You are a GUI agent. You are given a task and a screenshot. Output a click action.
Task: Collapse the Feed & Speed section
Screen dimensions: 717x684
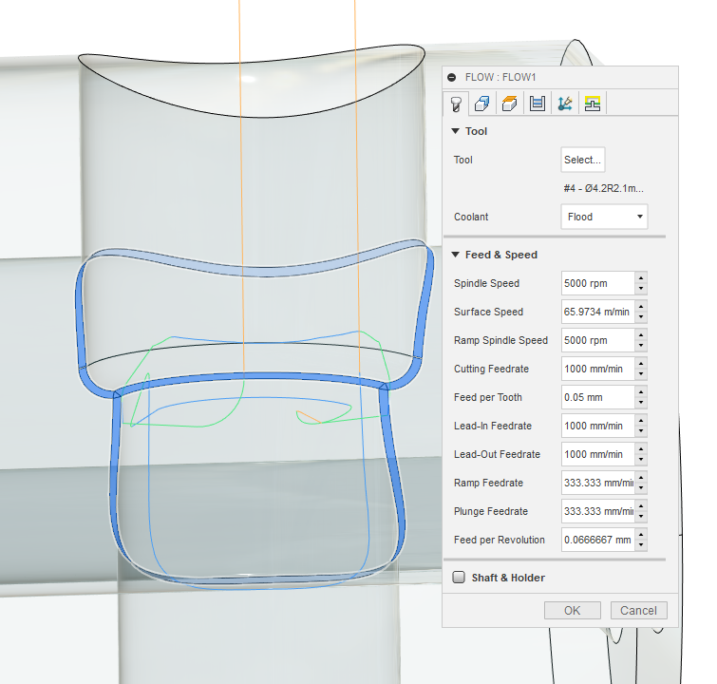[455, 255]
